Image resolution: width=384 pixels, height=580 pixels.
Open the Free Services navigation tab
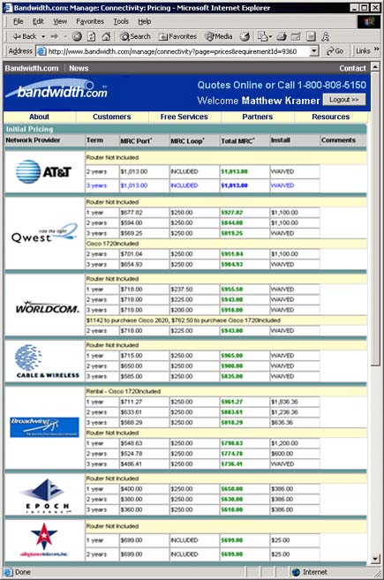point(184,117)
